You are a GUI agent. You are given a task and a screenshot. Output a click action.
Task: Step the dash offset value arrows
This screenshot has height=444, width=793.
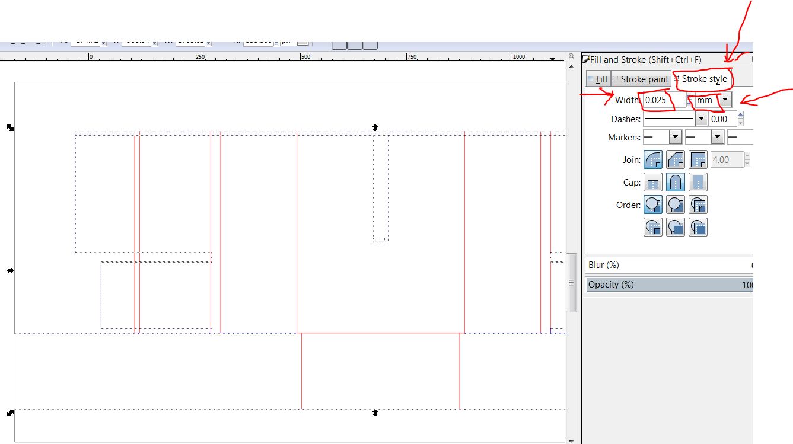pos(741,119)
